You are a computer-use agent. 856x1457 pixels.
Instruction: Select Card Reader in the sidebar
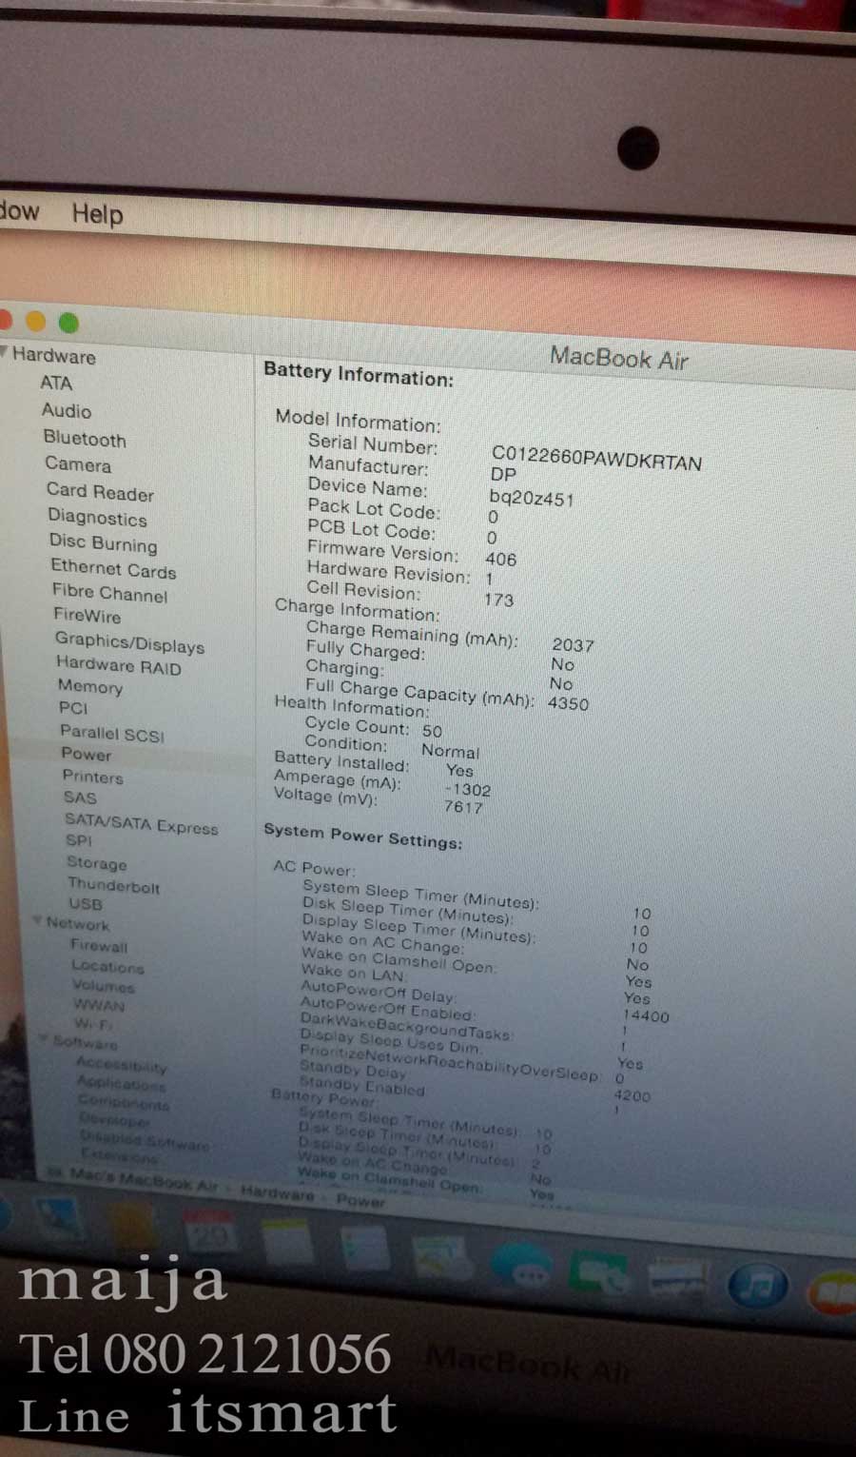click(x=100, y=491)
